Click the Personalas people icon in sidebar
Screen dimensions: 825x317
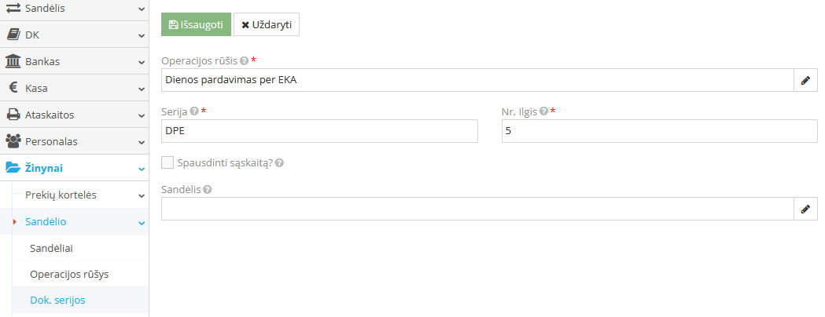click(x=13, y=141)
